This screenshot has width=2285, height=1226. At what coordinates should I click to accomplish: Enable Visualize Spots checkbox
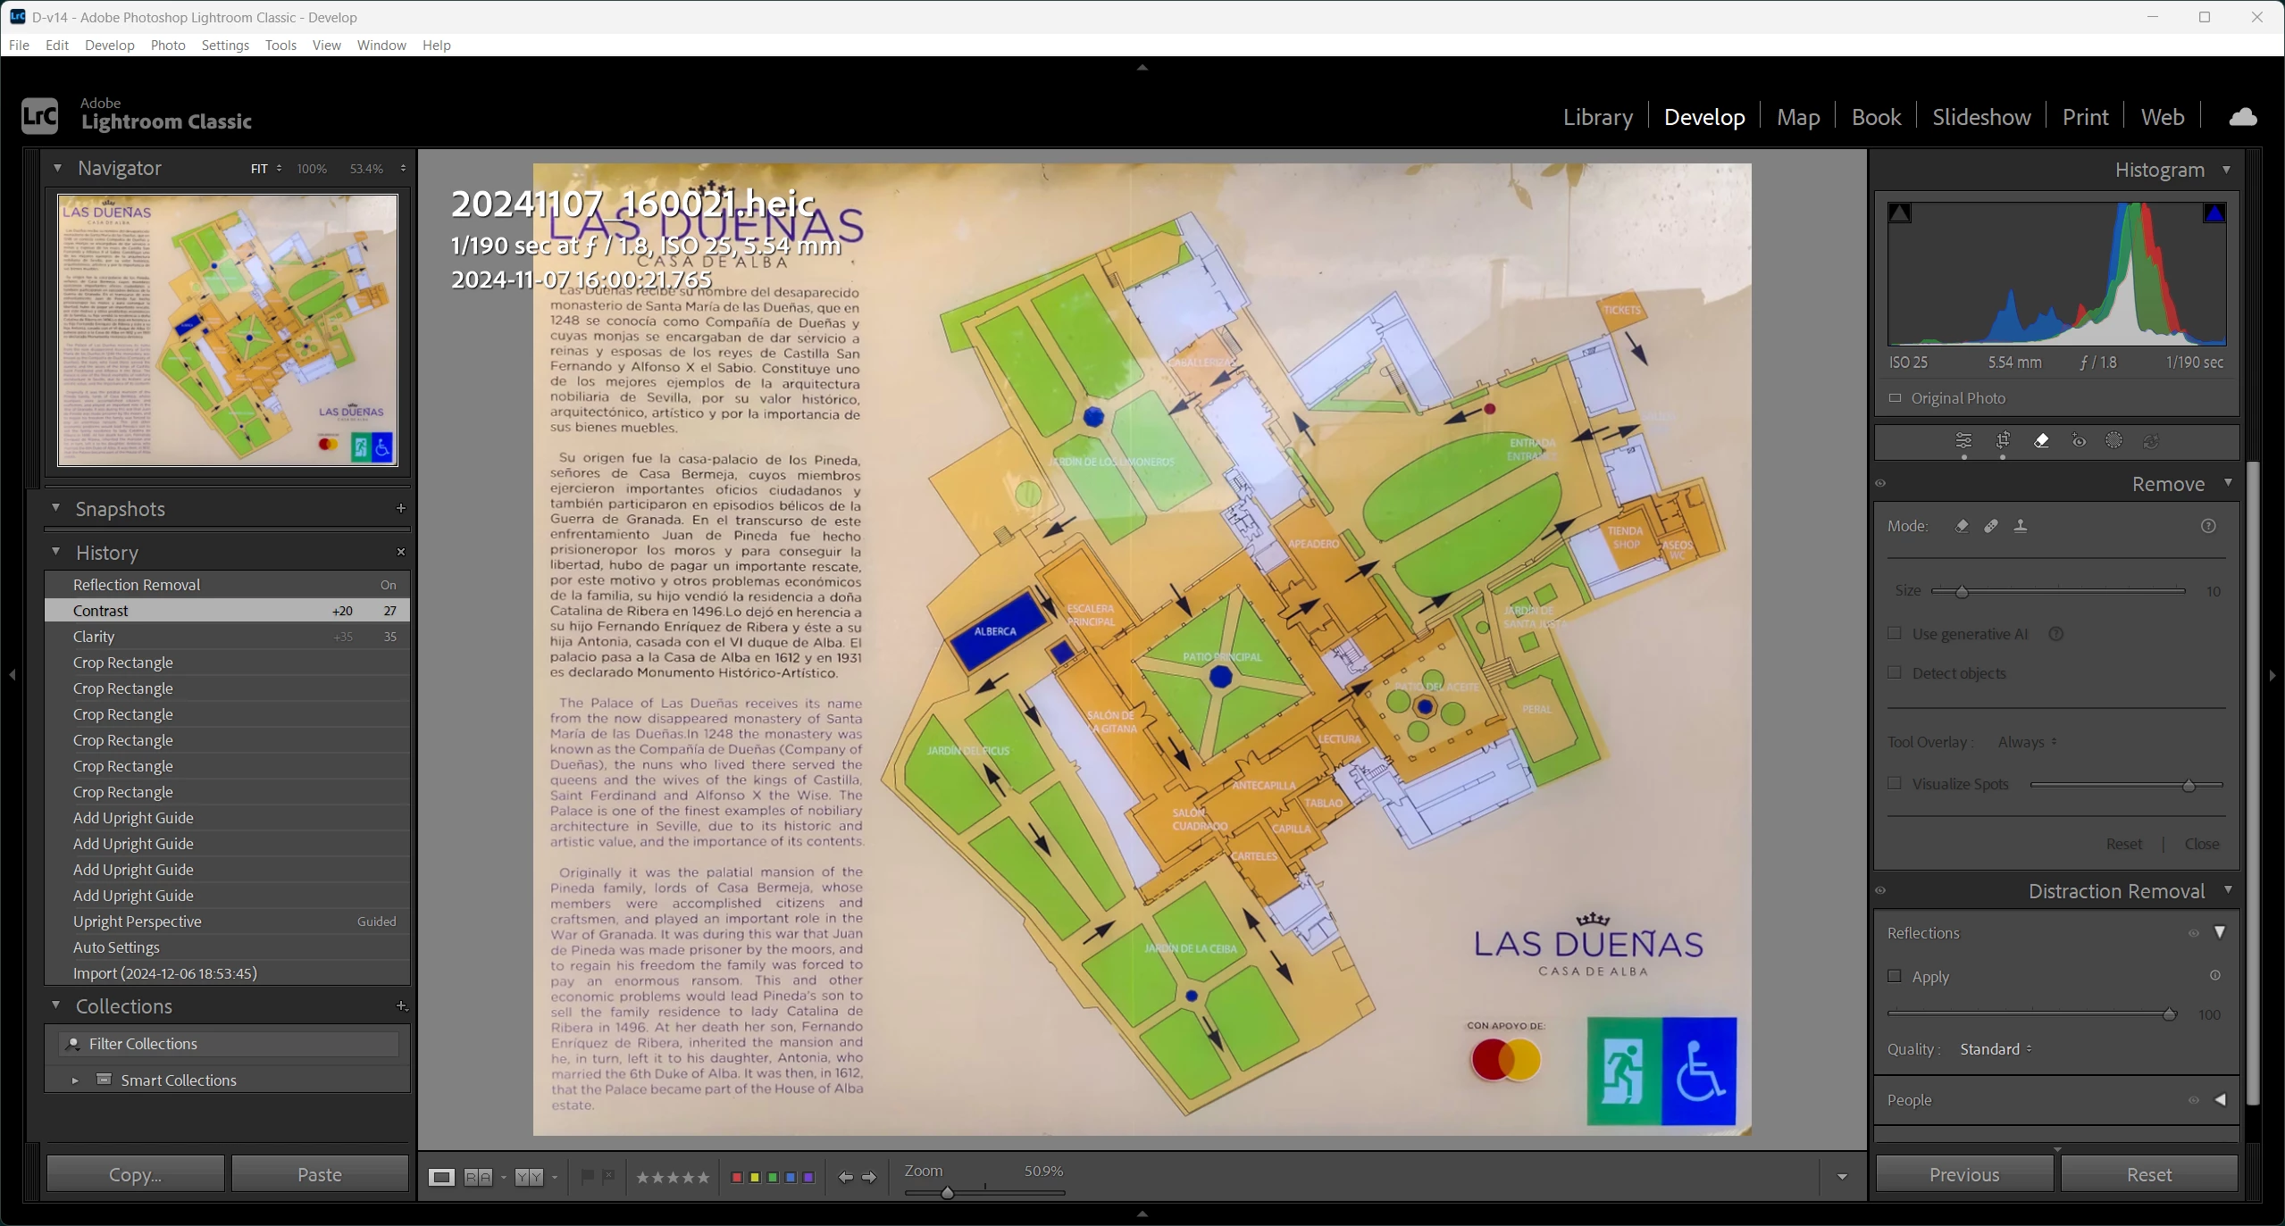click(x=1895, y=783)
